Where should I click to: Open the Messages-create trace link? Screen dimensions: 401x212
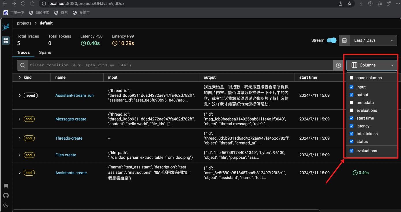point(71,119)
